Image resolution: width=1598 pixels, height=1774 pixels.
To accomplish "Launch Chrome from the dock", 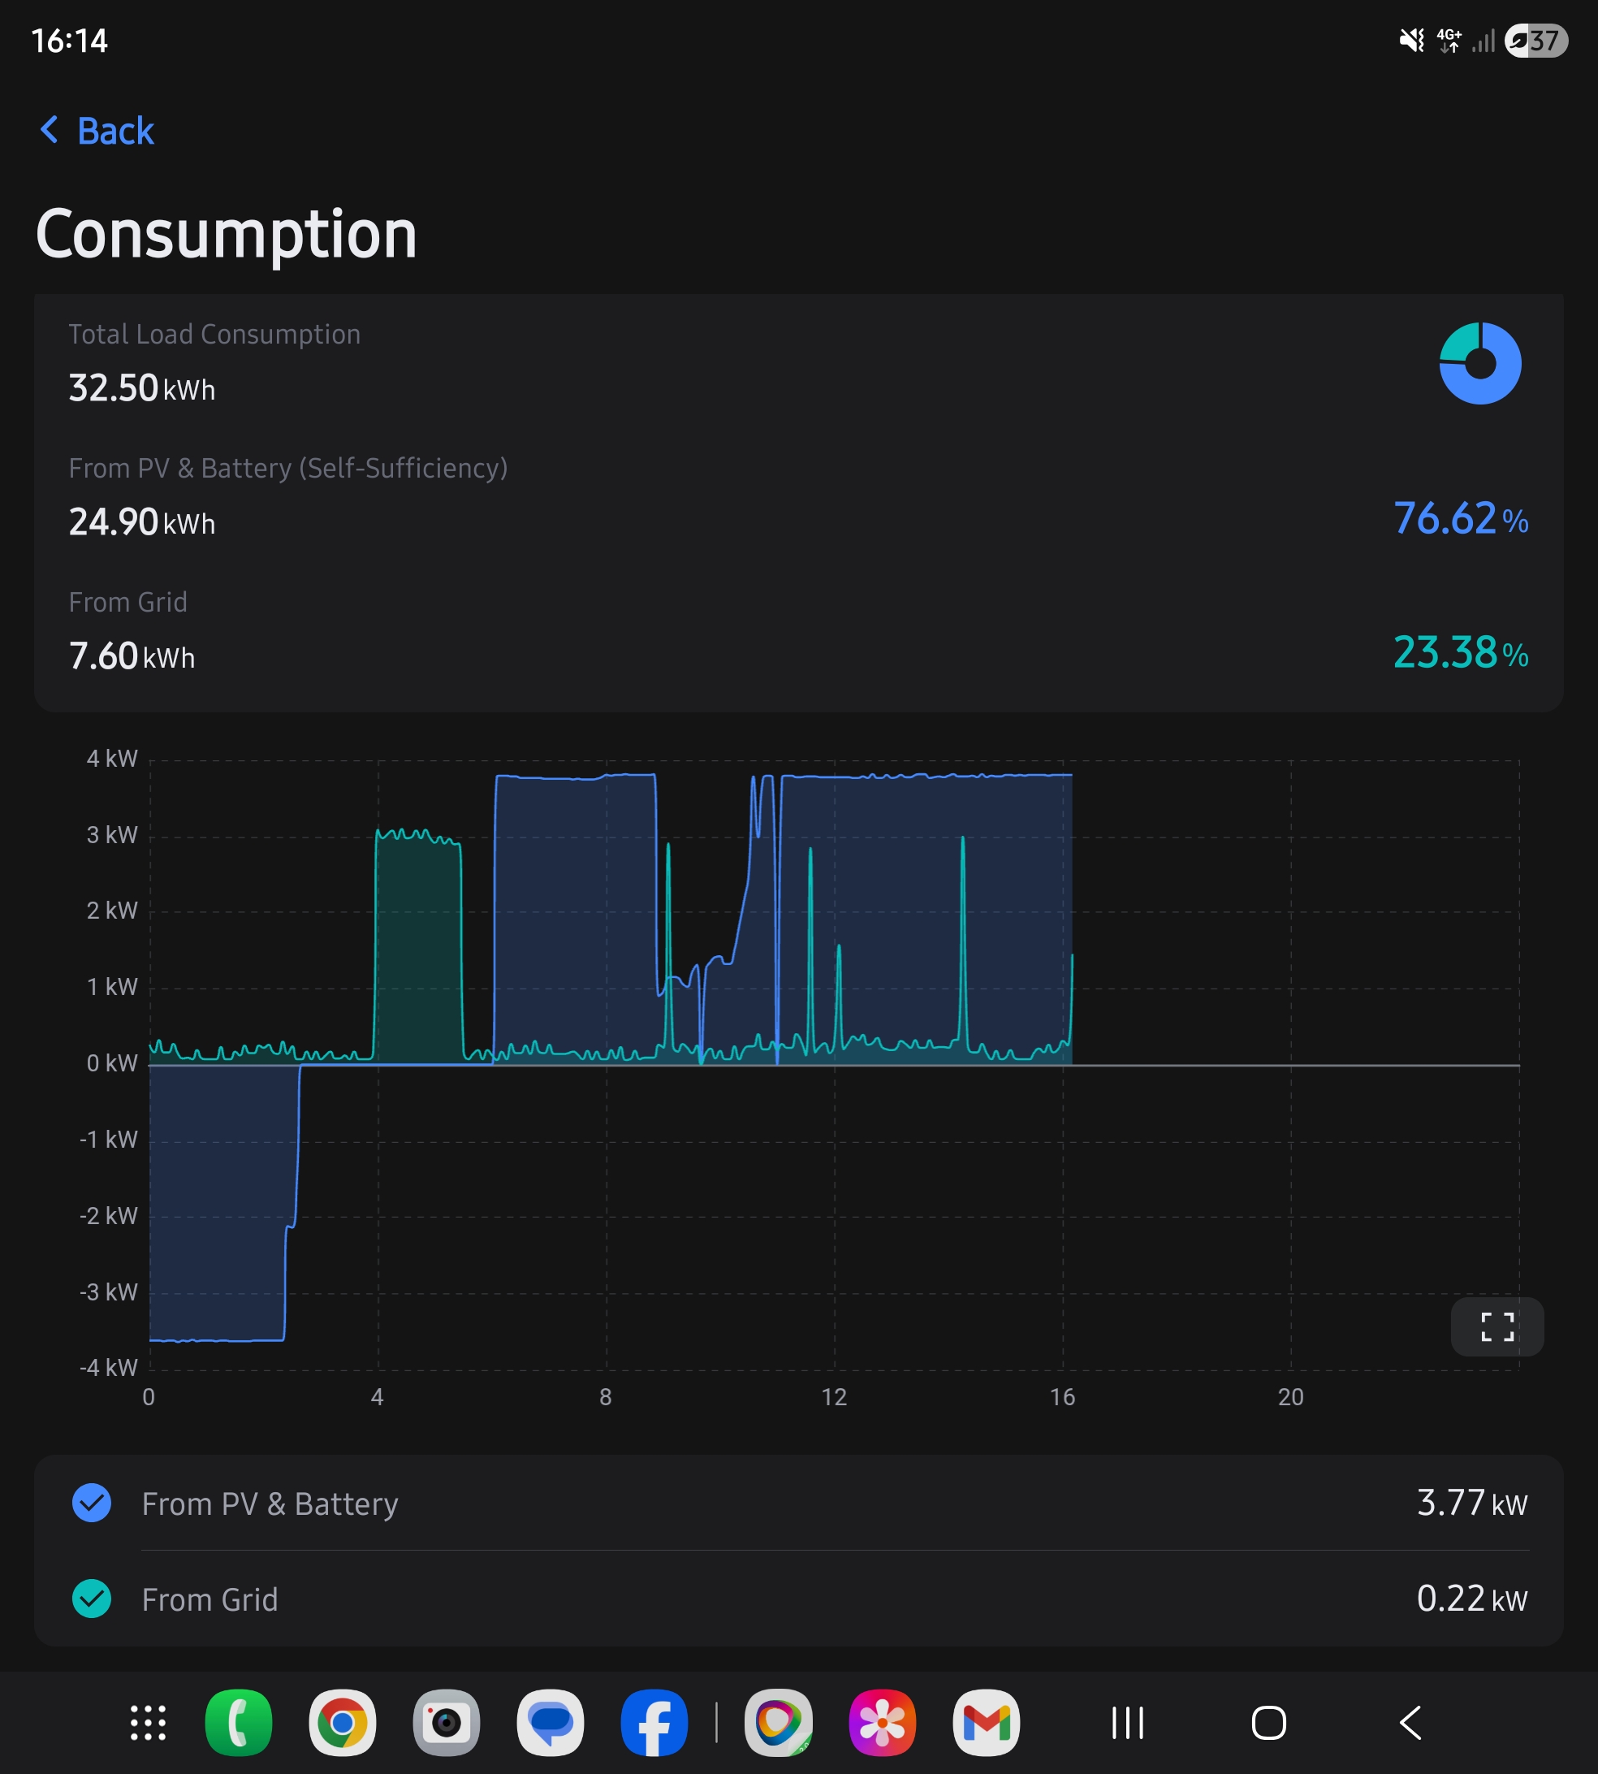I will pos(343,1722).
